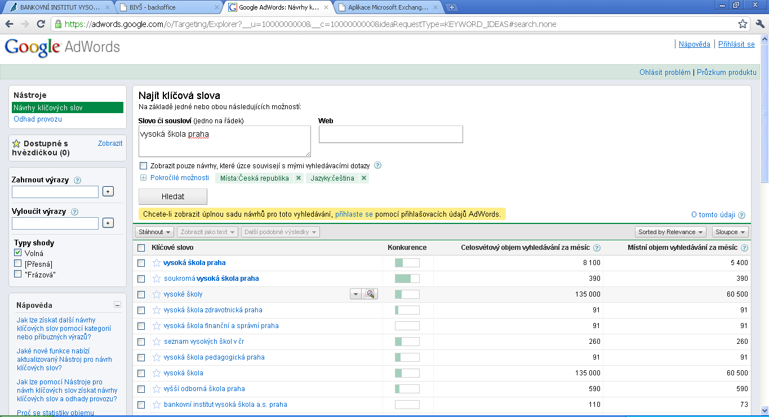Star keyword vysoká škola praha
The image size is (769, 417).
click(157, 263)
